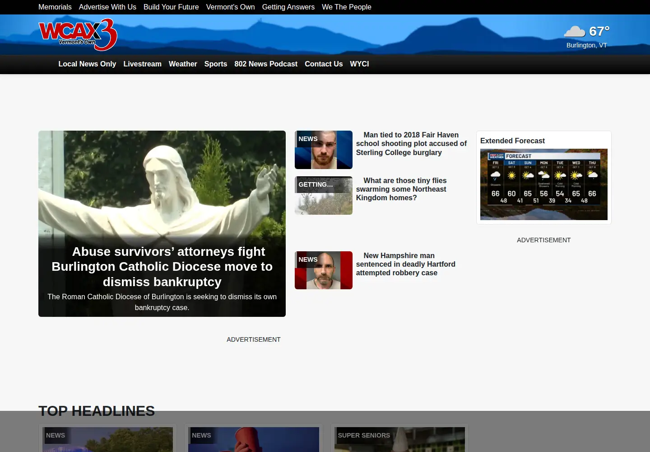Select Local News Only menu

point(87,64)
